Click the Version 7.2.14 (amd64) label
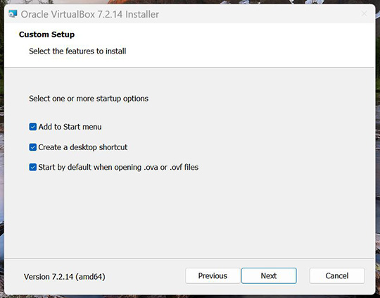The height and width of the screenshot is (298, 380). 65,277
